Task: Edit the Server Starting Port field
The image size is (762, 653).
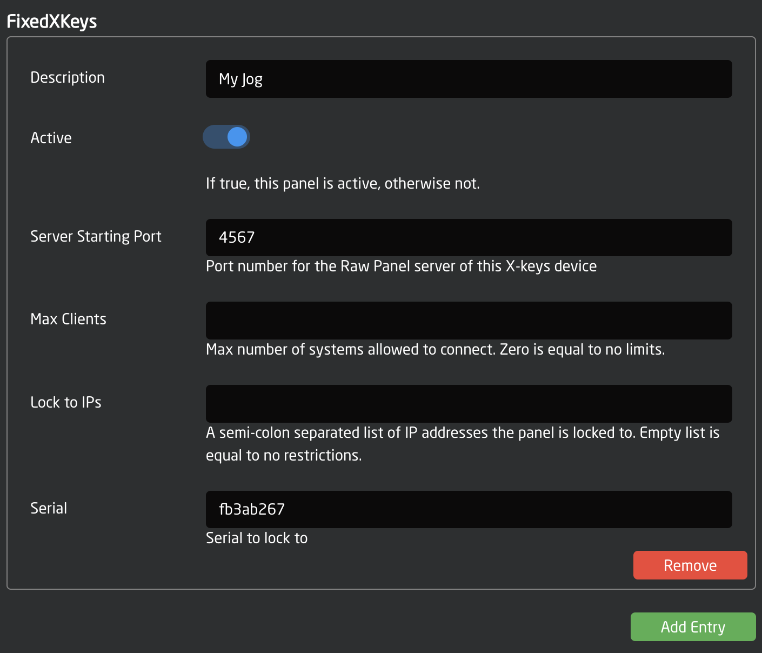Action: (x=469, y=237)
